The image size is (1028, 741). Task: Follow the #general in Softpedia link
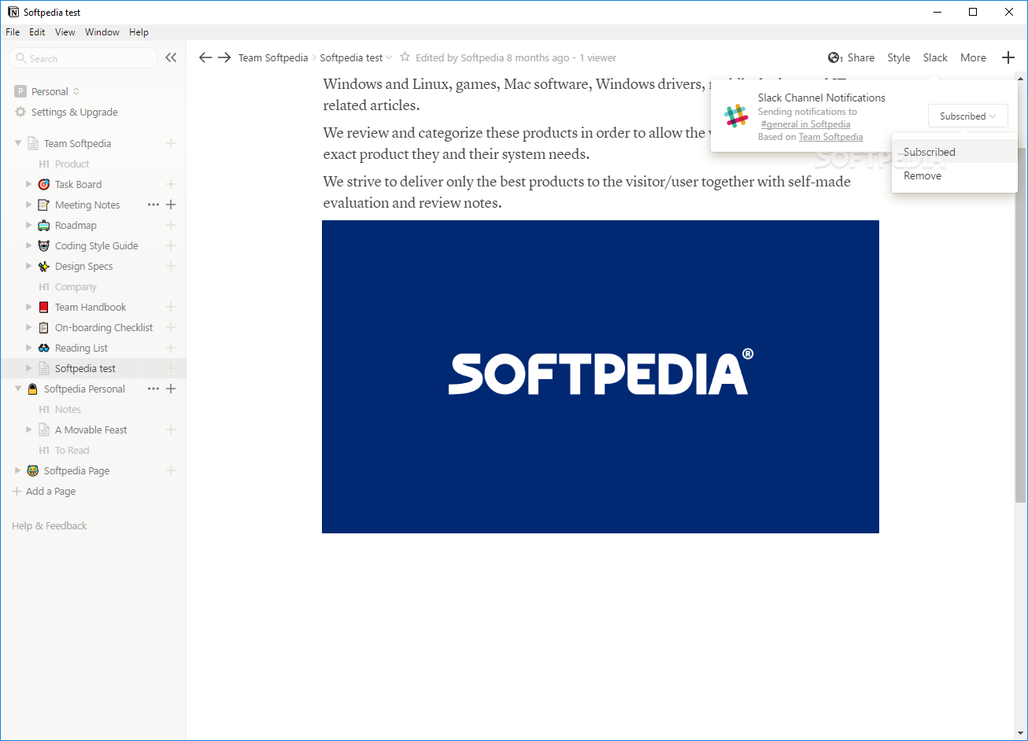(805, 124)
